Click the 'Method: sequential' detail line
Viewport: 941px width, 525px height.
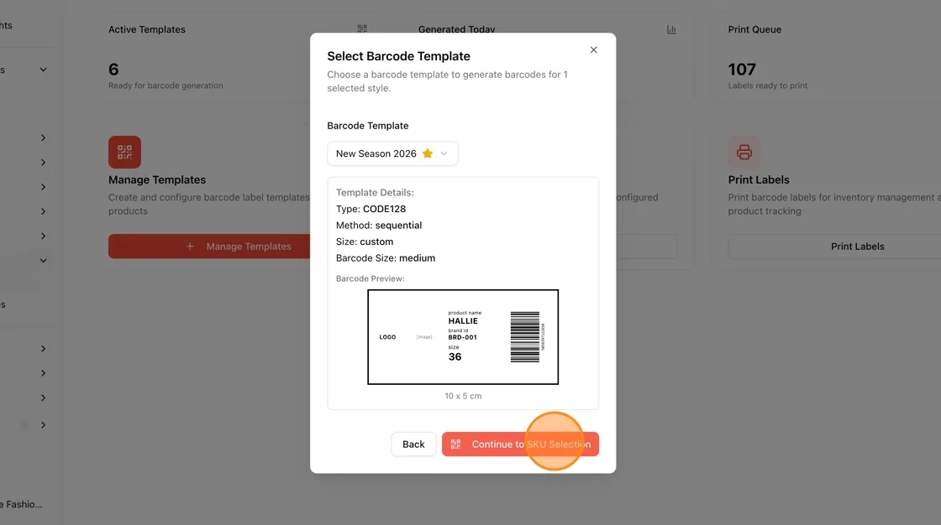(x=379, y=226)
